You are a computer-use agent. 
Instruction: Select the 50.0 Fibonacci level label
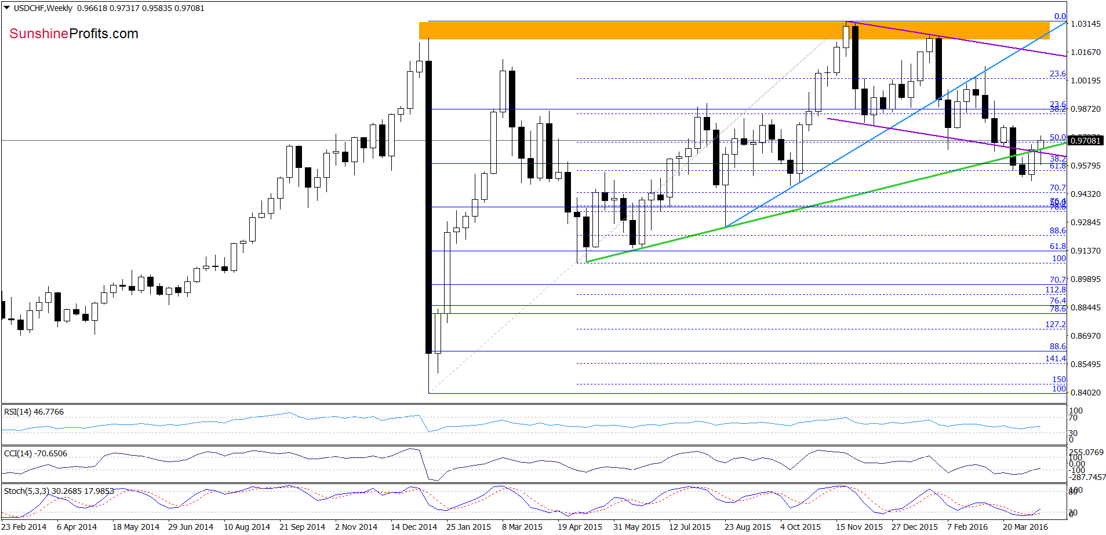pyautogui.click(x=1058, y=137)
